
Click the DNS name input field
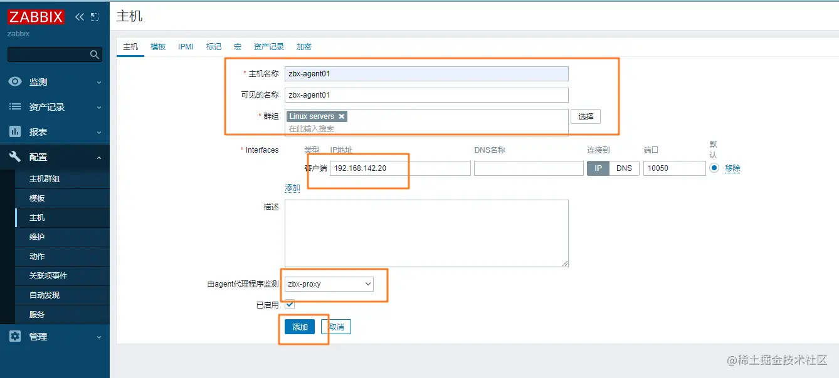[529, 168]
